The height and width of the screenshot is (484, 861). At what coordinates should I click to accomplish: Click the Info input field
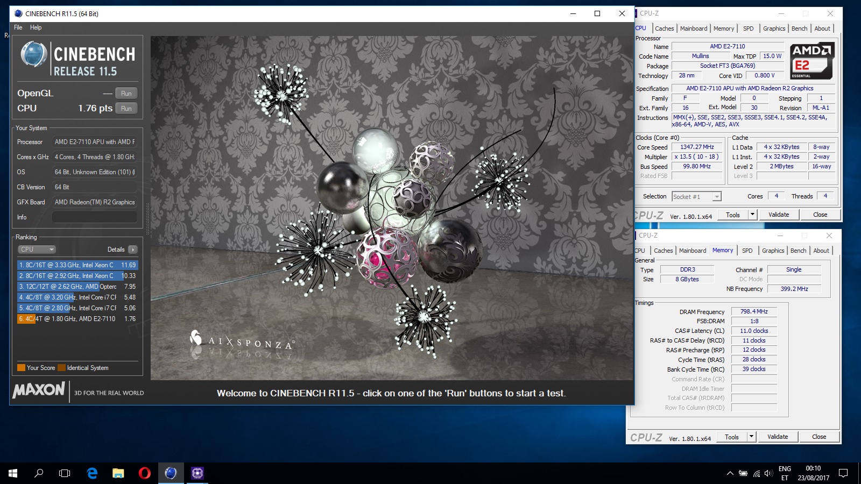(x=94, y=217)
